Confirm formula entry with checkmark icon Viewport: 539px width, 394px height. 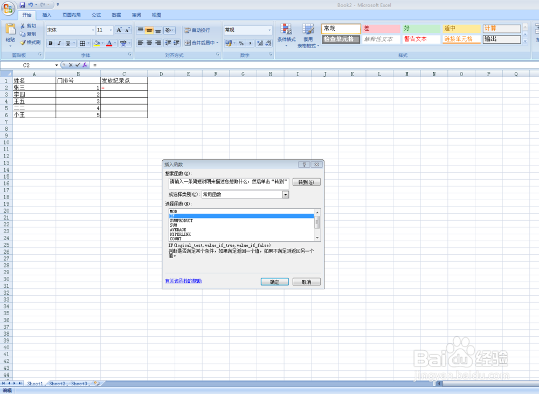78,65
